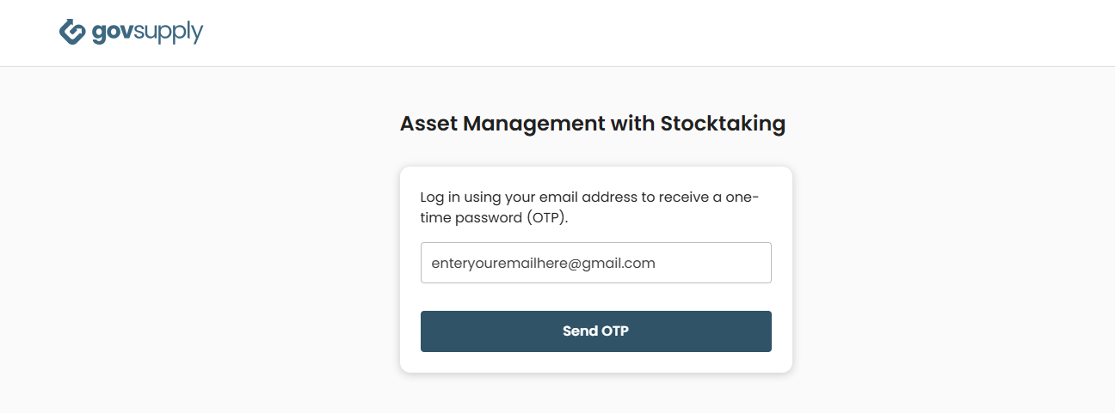The width and height of the screenshot is (1115, 413).
Task: Click the Send OTP label text
Action: click(595, 331)
